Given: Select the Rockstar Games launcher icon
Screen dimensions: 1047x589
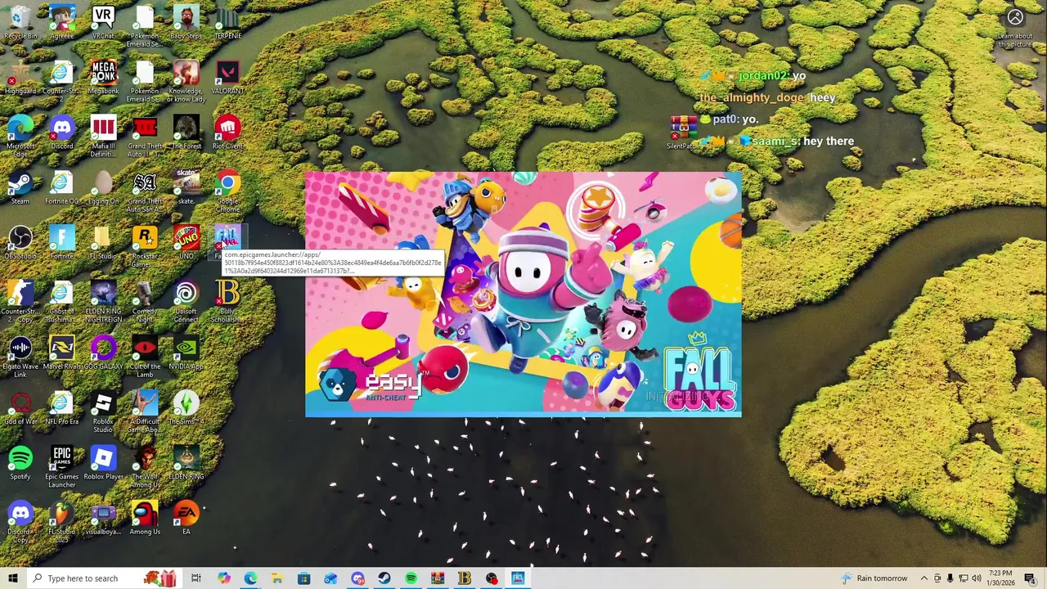Looking at the screenshot, I should [x=145, y=246].
